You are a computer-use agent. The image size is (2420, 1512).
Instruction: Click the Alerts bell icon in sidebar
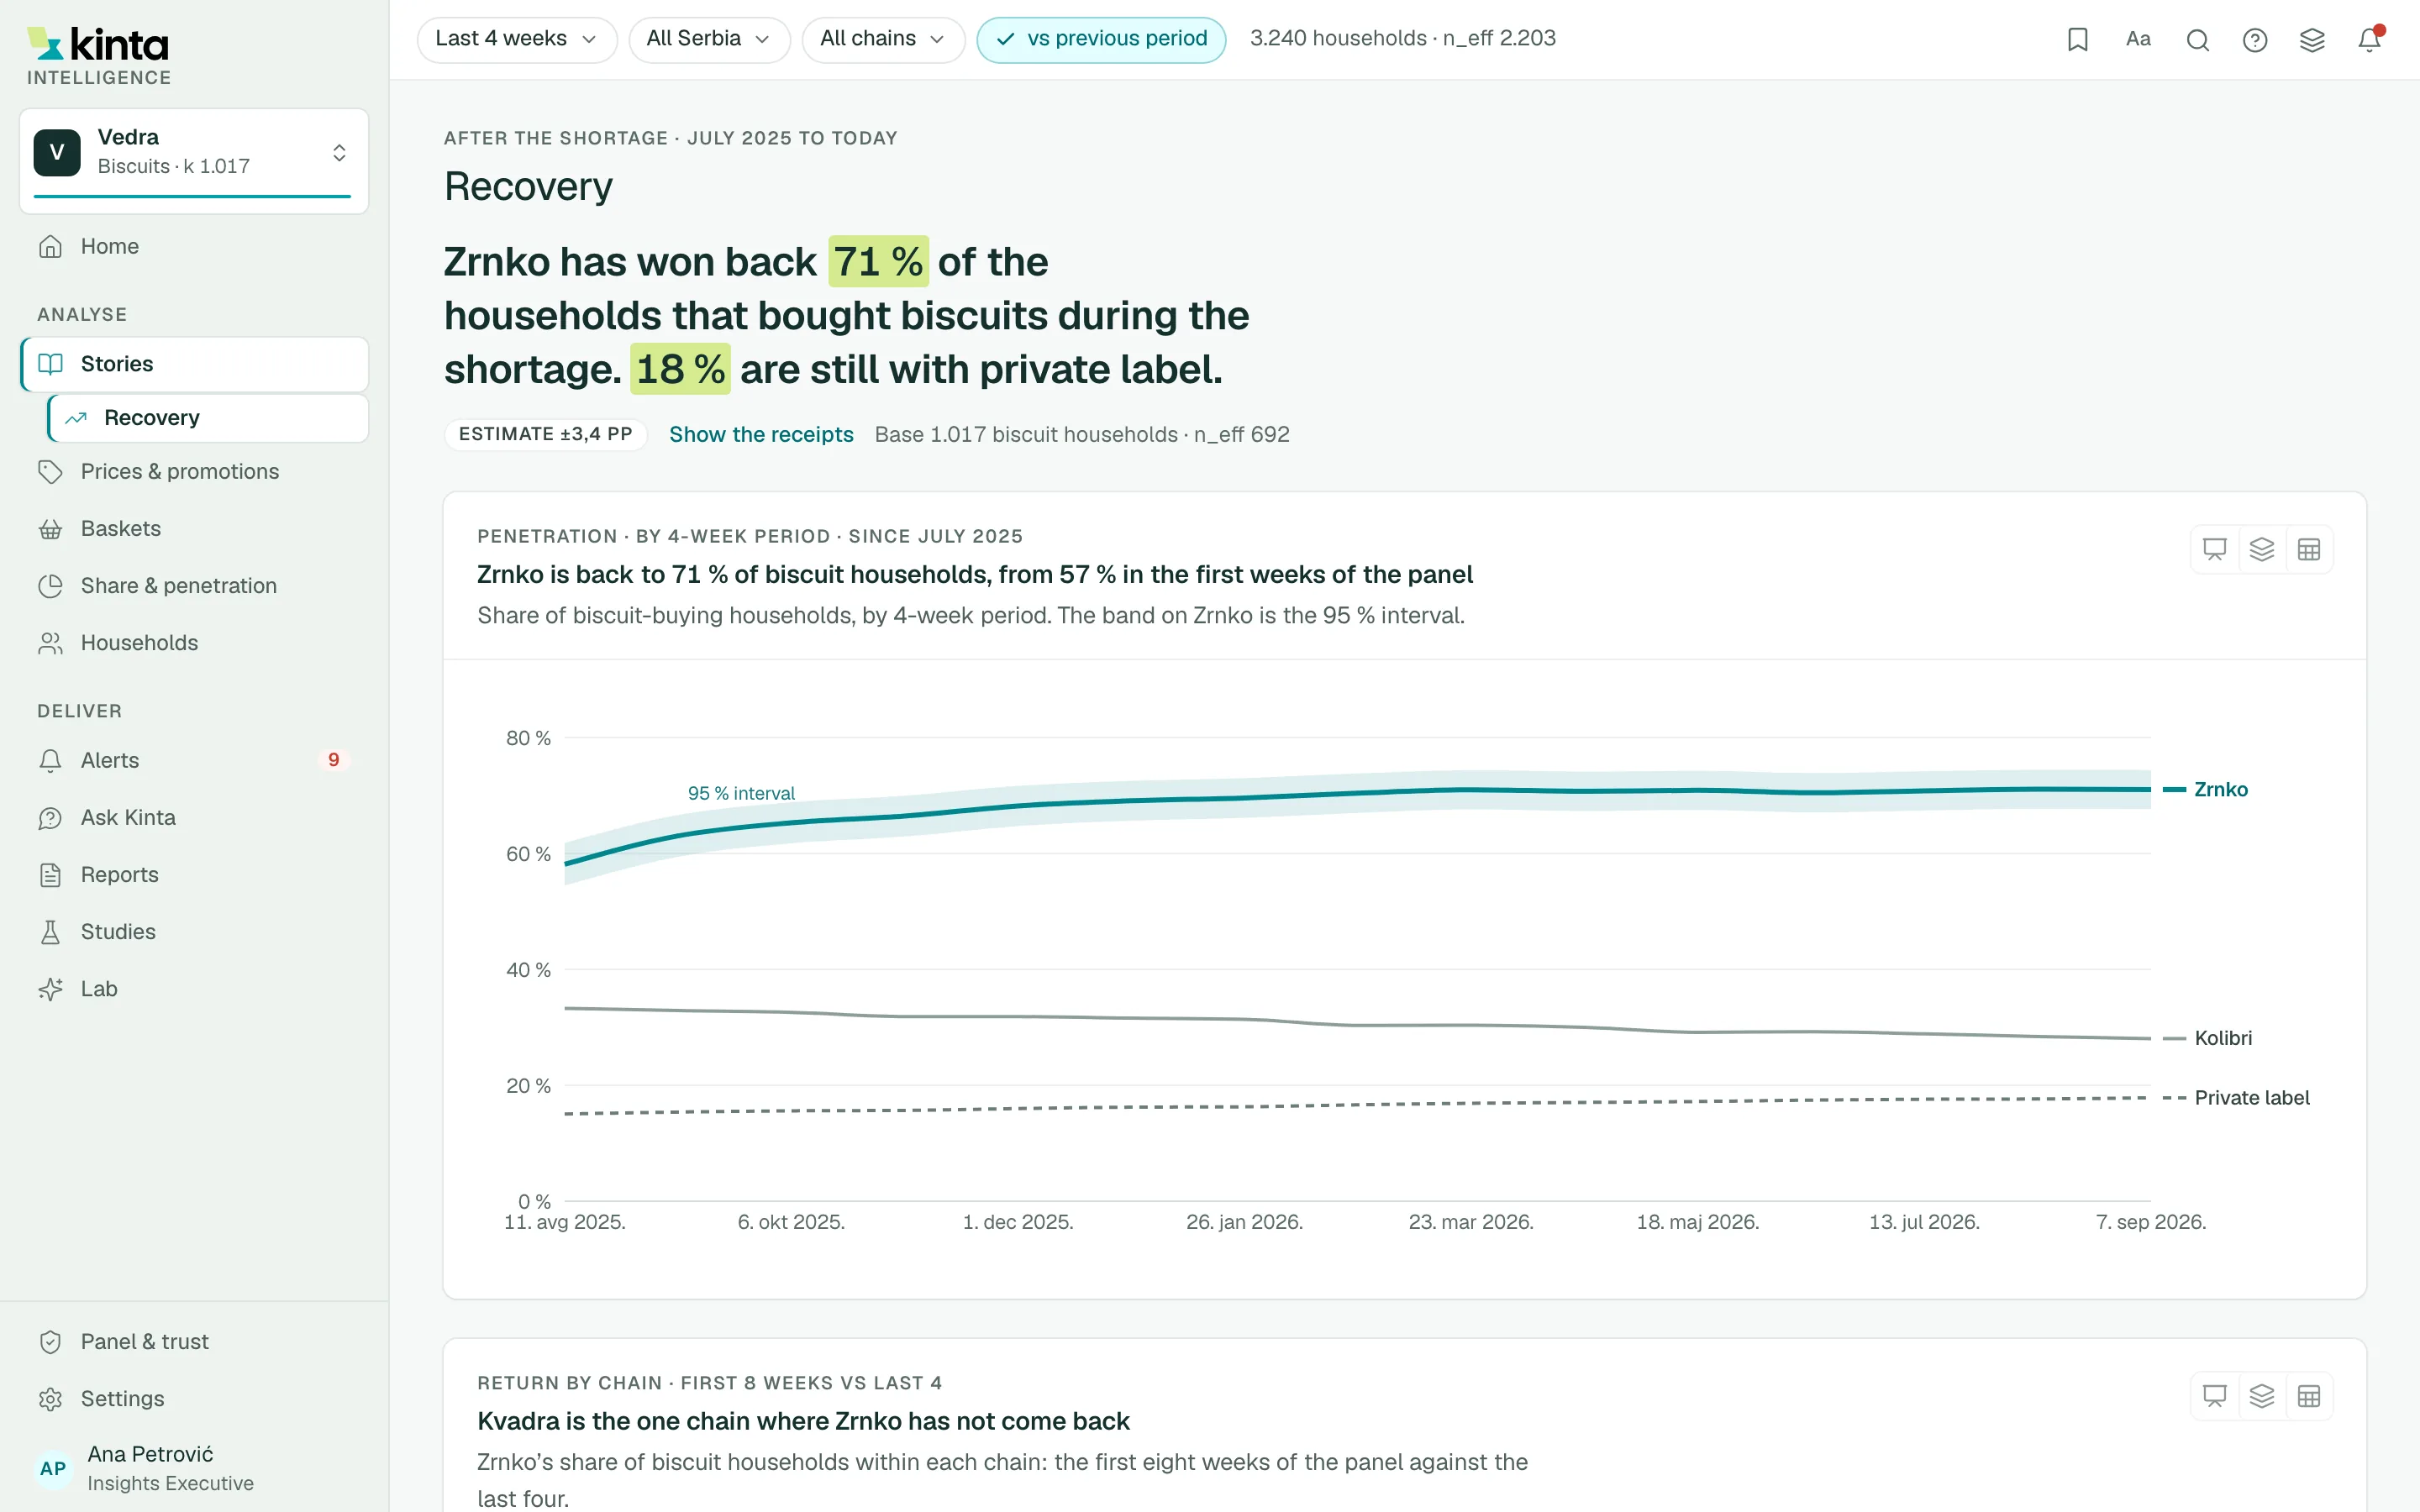coord(50,761)
